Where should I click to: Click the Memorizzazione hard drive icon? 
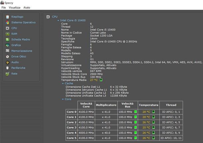point(7,51)
